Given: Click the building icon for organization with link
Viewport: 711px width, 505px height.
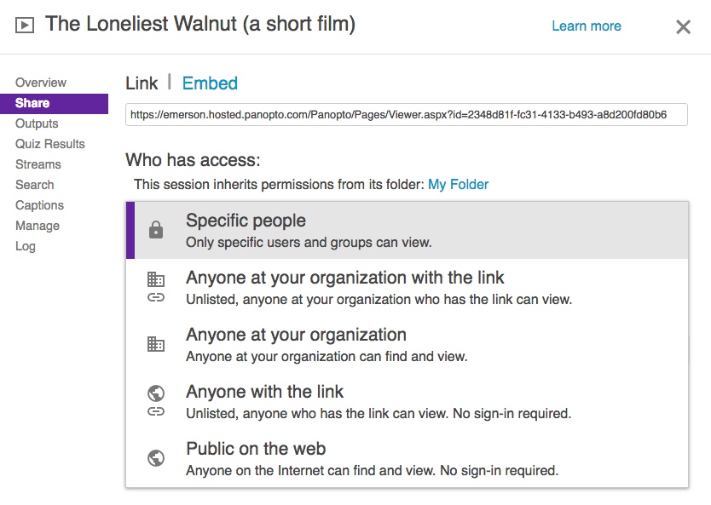Looking at the screenshot, I should coord(155,279).
